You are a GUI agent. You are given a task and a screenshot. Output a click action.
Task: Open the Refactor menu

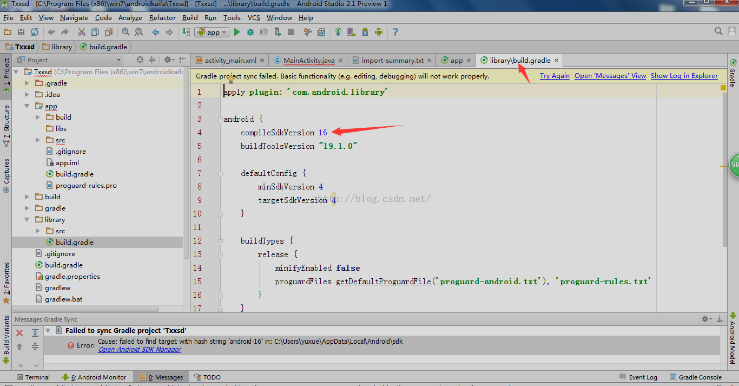point(162,18)
